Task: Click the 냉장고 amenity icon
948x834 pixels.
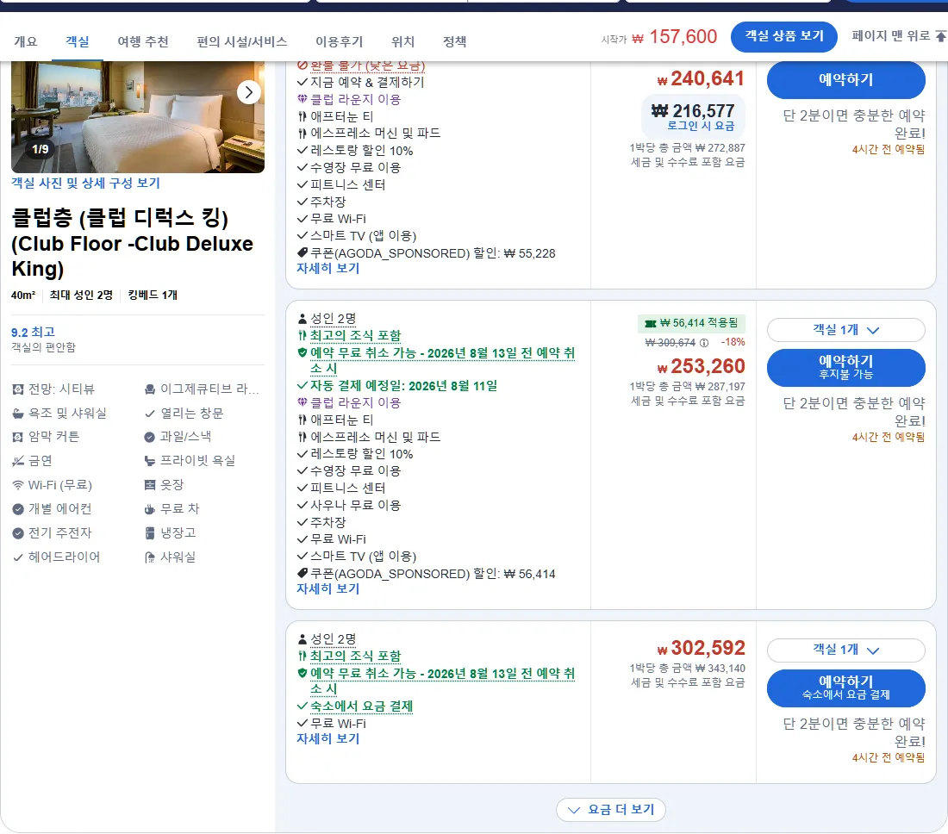Action: tap(150, 533)
